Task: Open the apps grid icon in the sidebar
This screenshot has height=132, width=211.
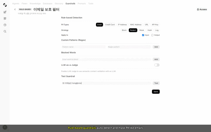Action: (x=5, y=18)
